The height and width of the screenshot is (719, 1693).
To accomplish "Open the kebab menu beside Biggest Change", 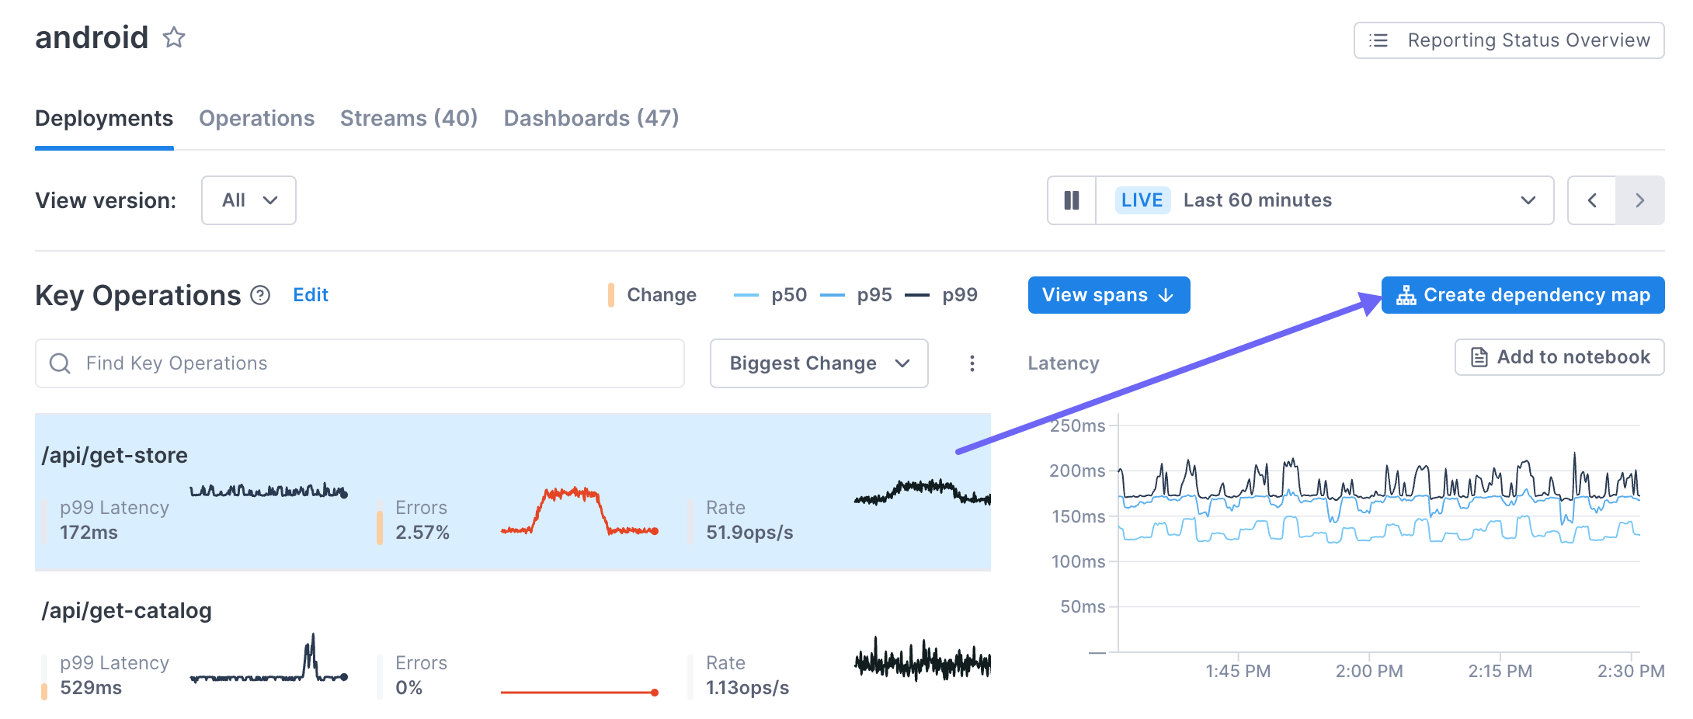I will pos(972,363).
